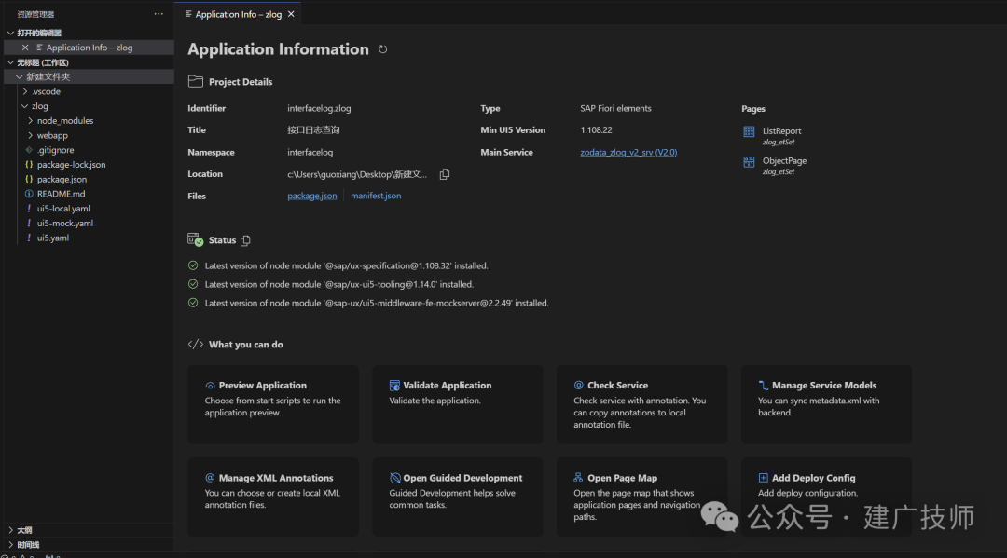Expand the webapp folder

click(x=30, y=135)
